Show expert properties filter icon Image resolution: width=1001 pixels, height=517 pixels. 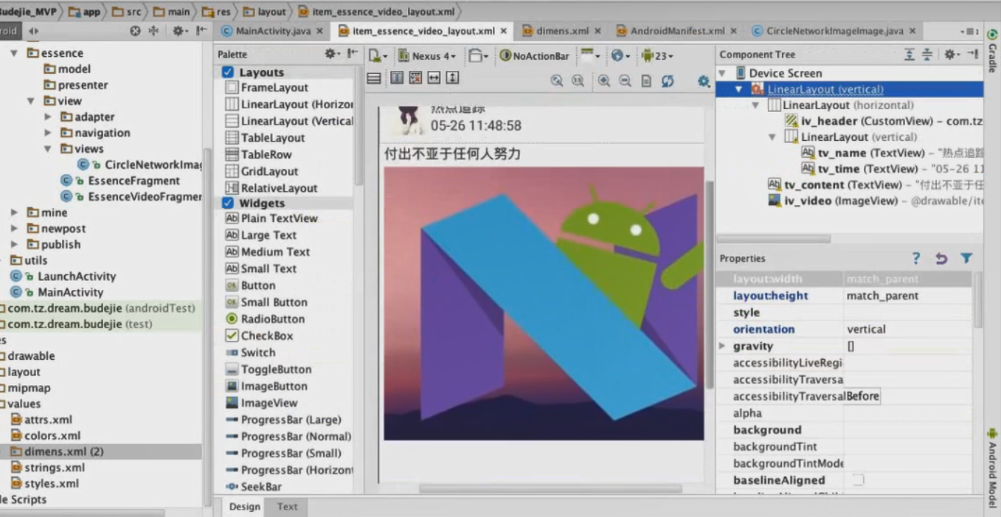click(966, 258)
